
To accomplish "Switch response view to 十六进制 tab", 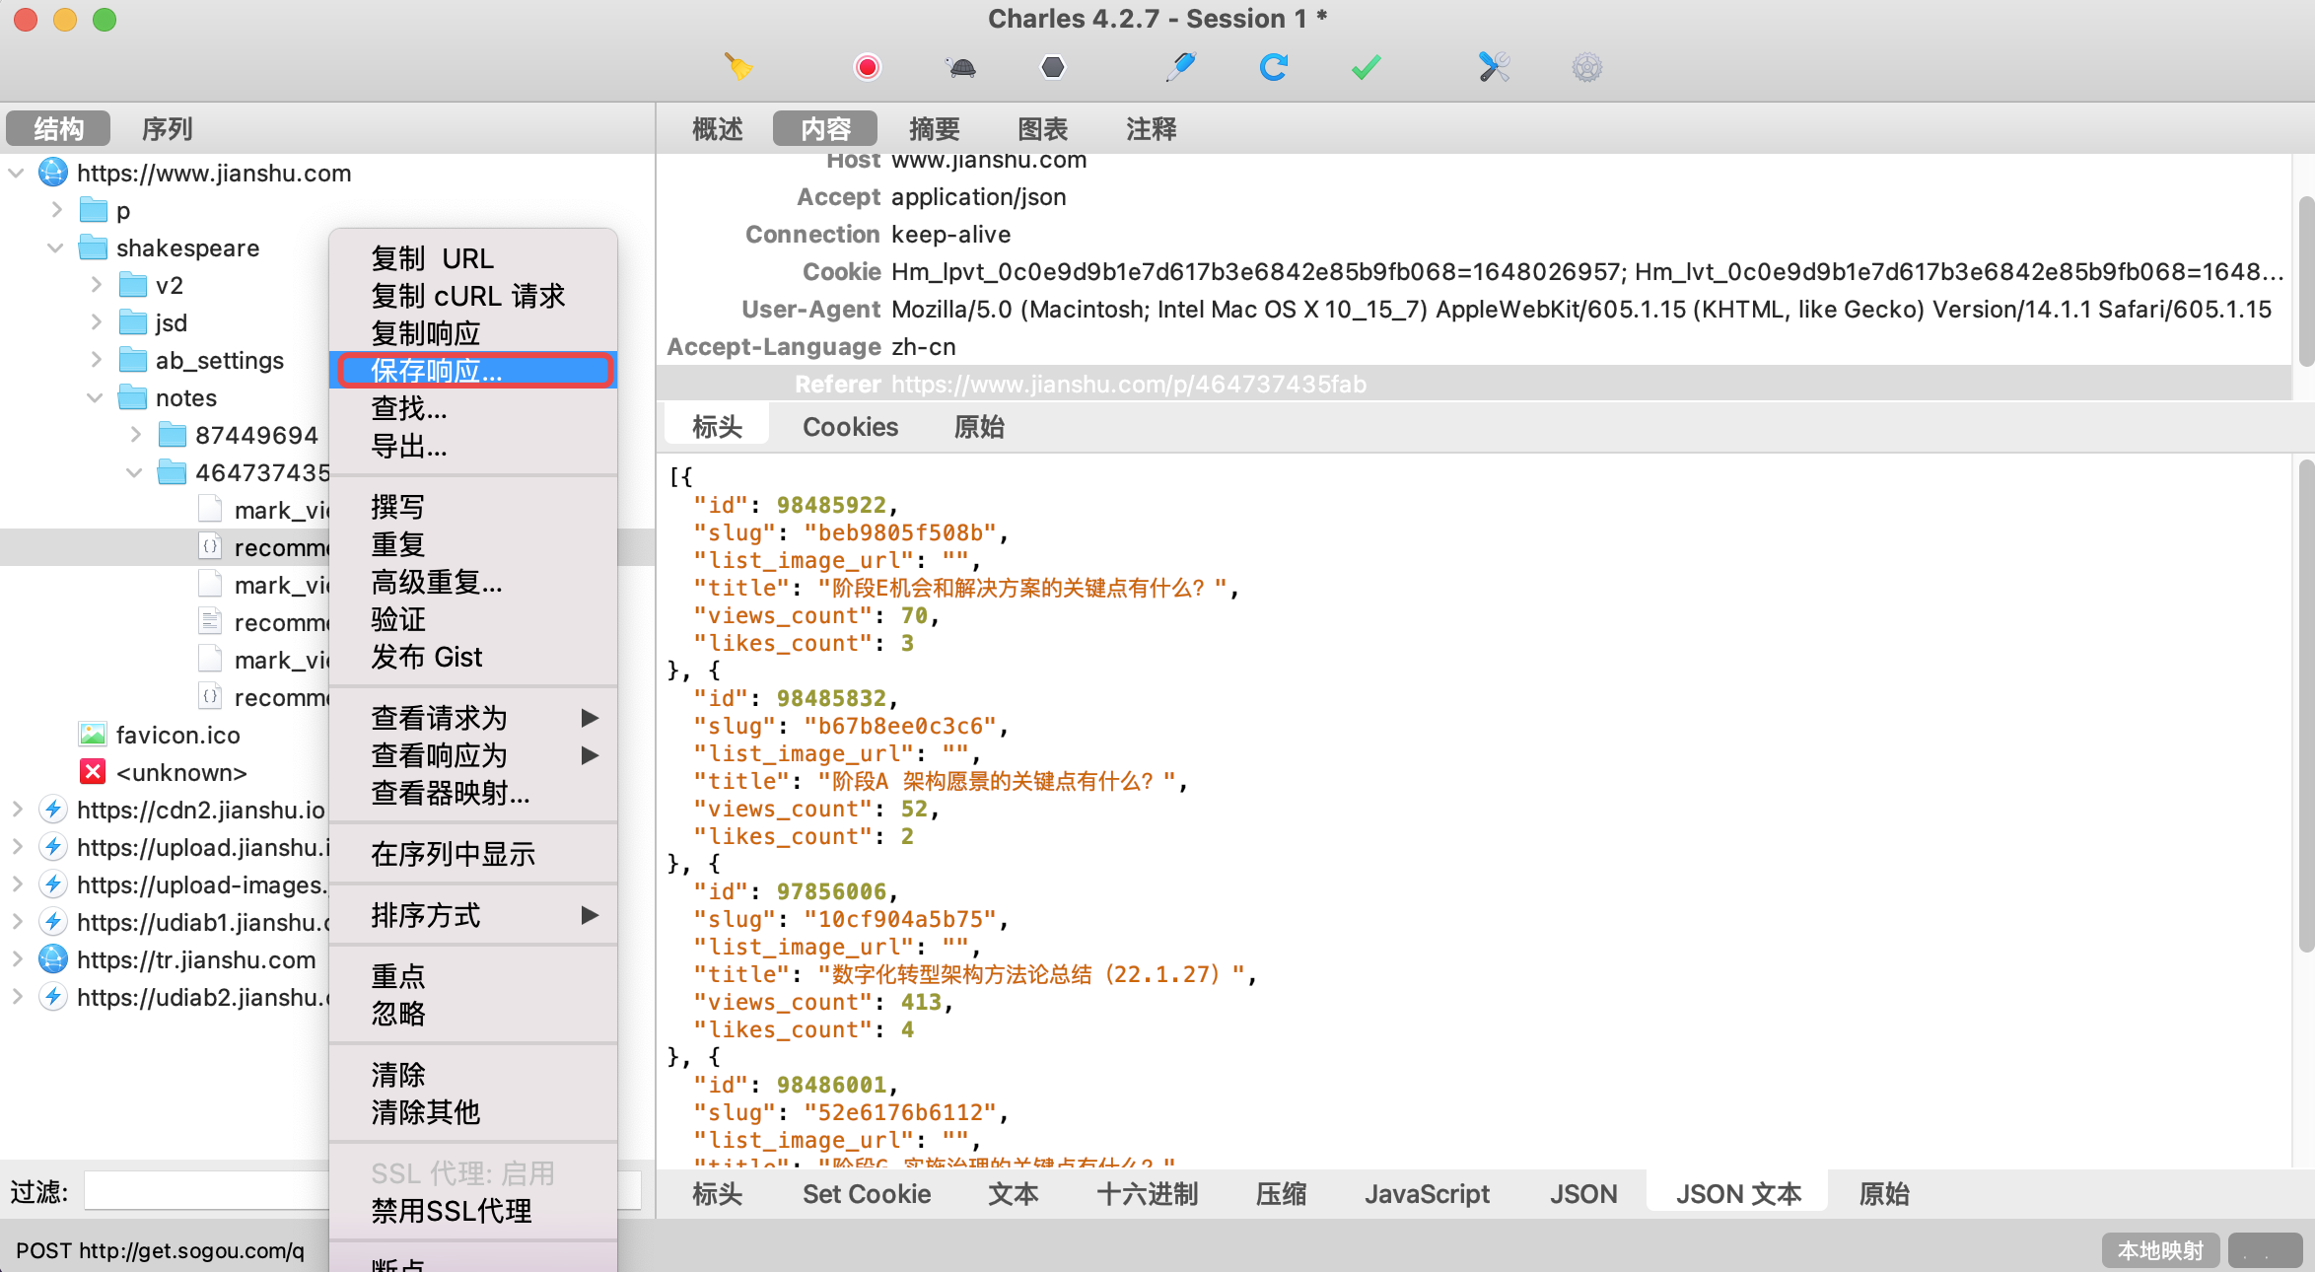I will pyautogui.click(x=1147, y=1194).
